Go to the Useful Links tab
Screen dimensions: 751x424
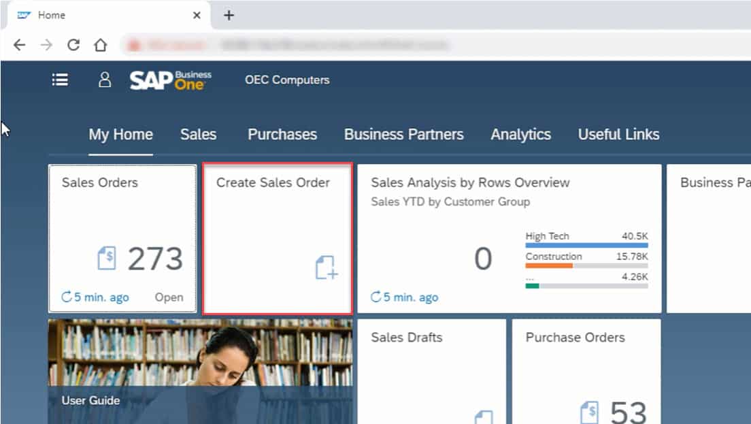pyautogui.click(x=618, y=134)
